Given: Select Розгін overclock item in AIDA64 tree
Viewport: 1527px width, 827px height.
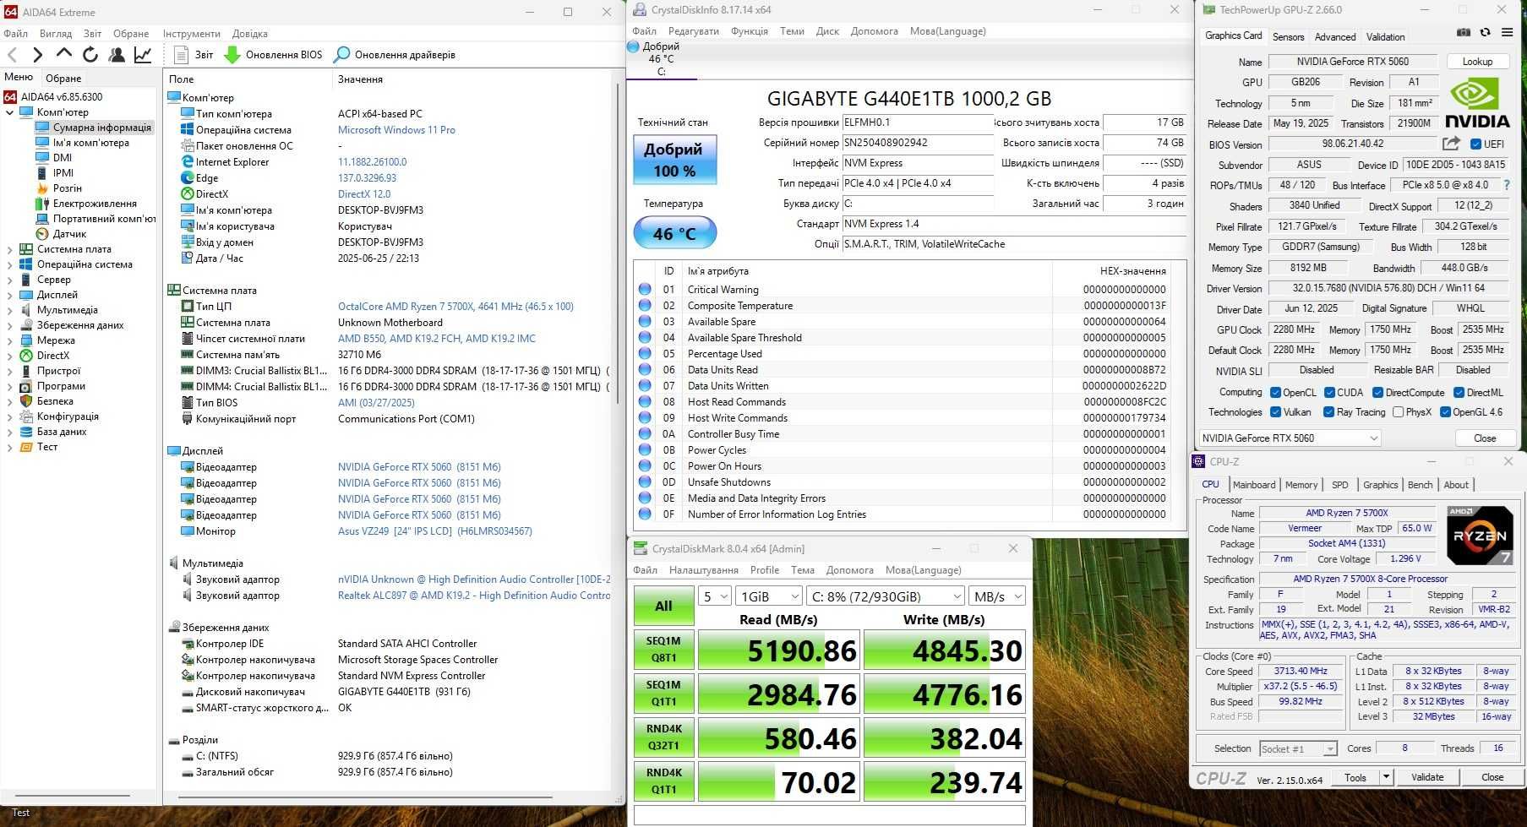Looking at the screenshot, I should (x=58, y=188).
